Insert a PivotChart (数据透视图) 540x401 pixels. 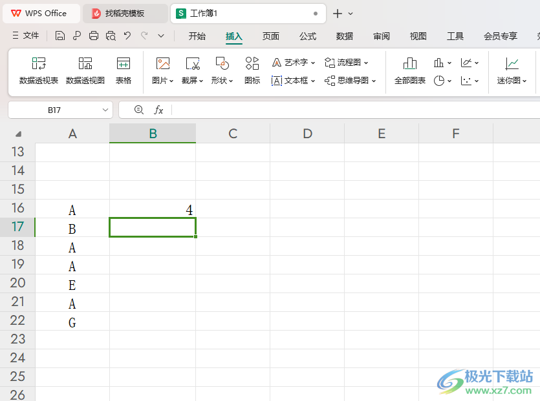tap(85, 71)
